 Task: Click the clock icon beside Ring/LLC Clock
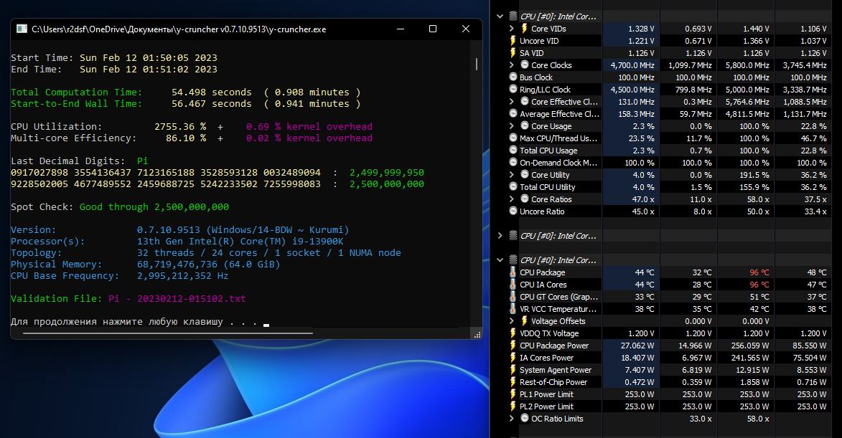point(513,90)
